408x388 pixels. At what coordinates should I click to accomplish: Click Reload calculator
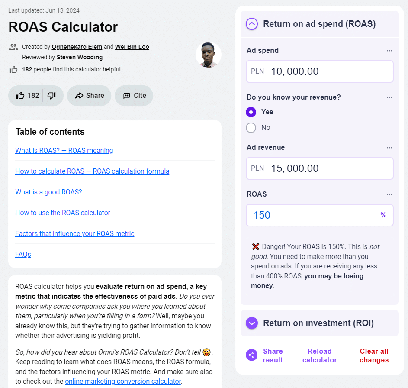click(320, 356)
